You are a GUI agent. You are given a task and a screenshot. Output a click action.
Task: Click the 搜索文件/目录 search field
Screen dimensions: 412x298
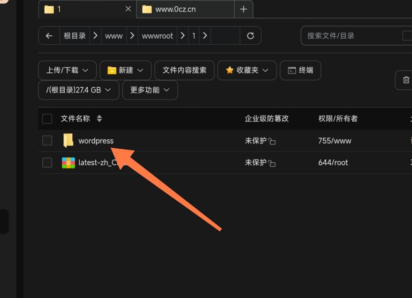(x=350, y=36)
